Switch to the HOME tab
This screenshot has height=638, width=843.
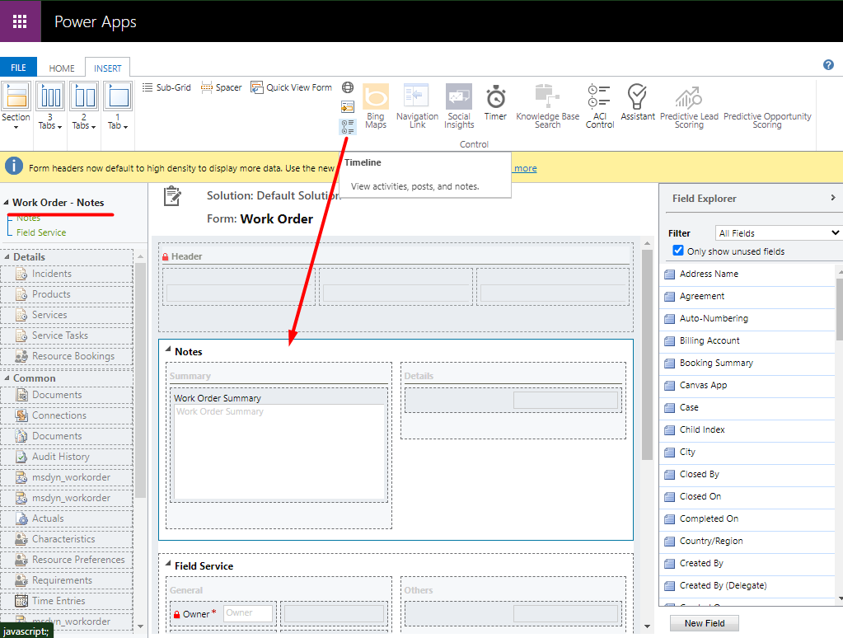(x=62, y=68)
